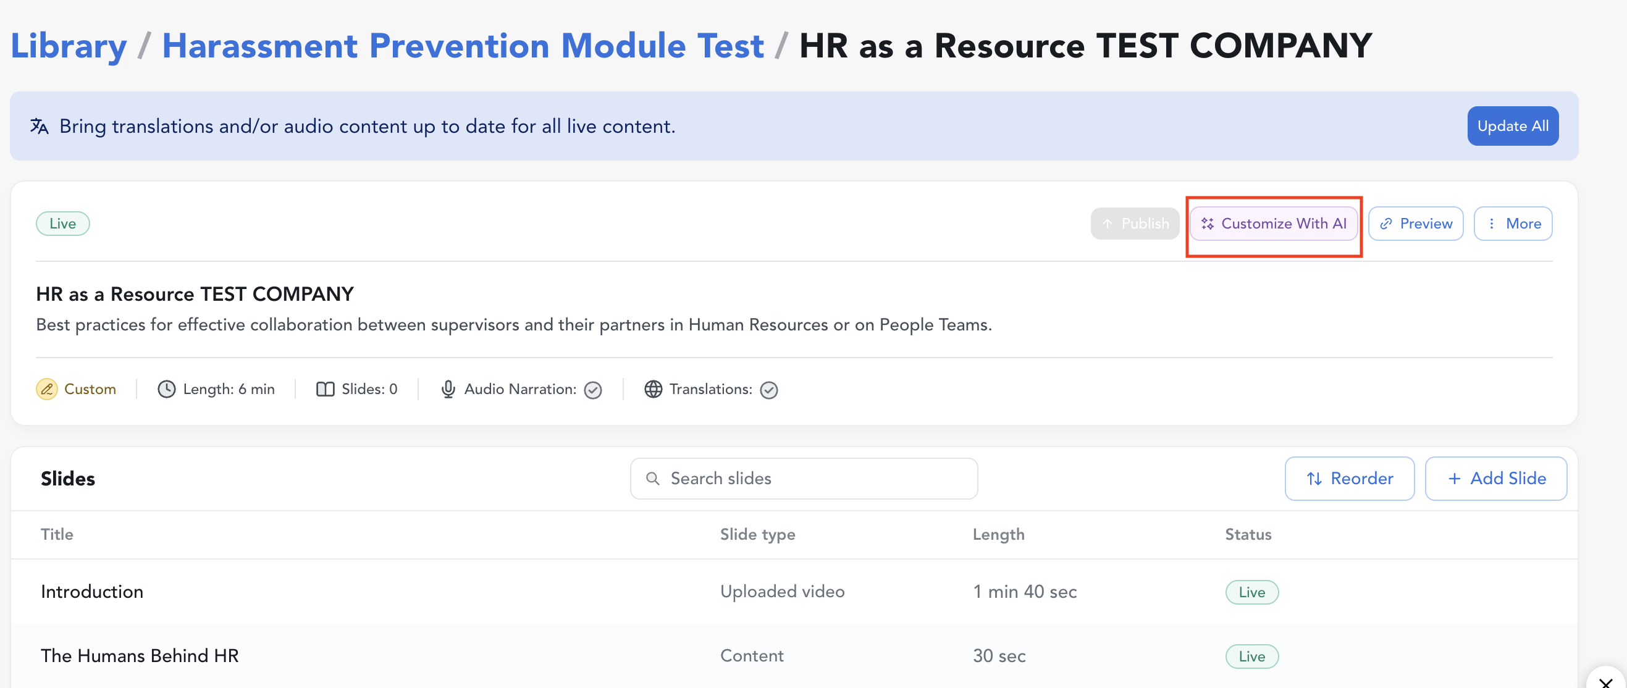Go to Harassment Prevention Module Test breadcrumb
This screenshot has width=1627, height=688.
(462, 46)
